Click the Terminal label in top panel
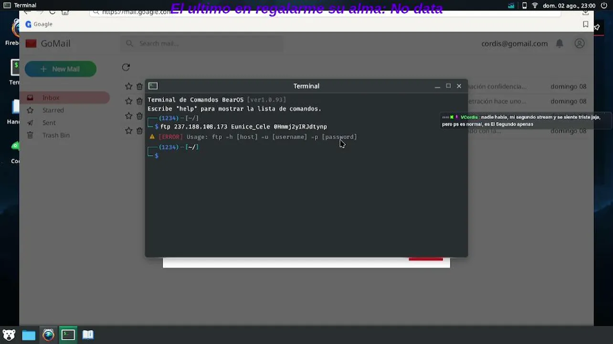The height and width of the screenshot is (344, 613). point(25,5)
